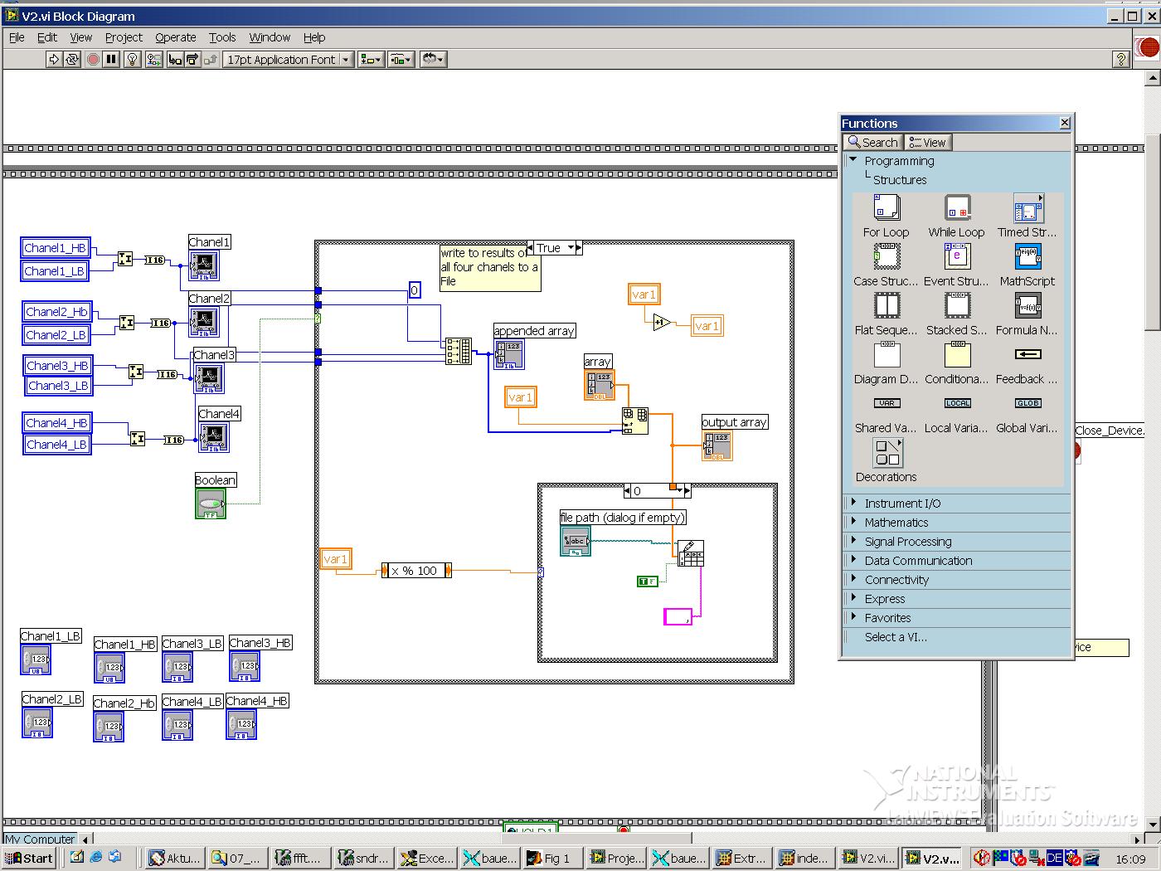Select the While Loop structure in palette
The width and height of the screenshot is (1161, 871).
[x=957, y=208]
